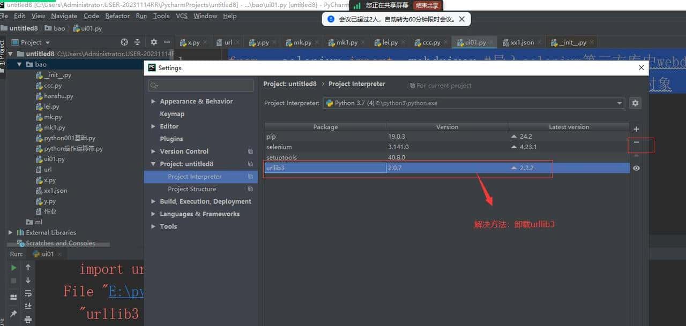686x326 pixels.
Task: Expand the External Libraries node
Action: coord(10,232)
